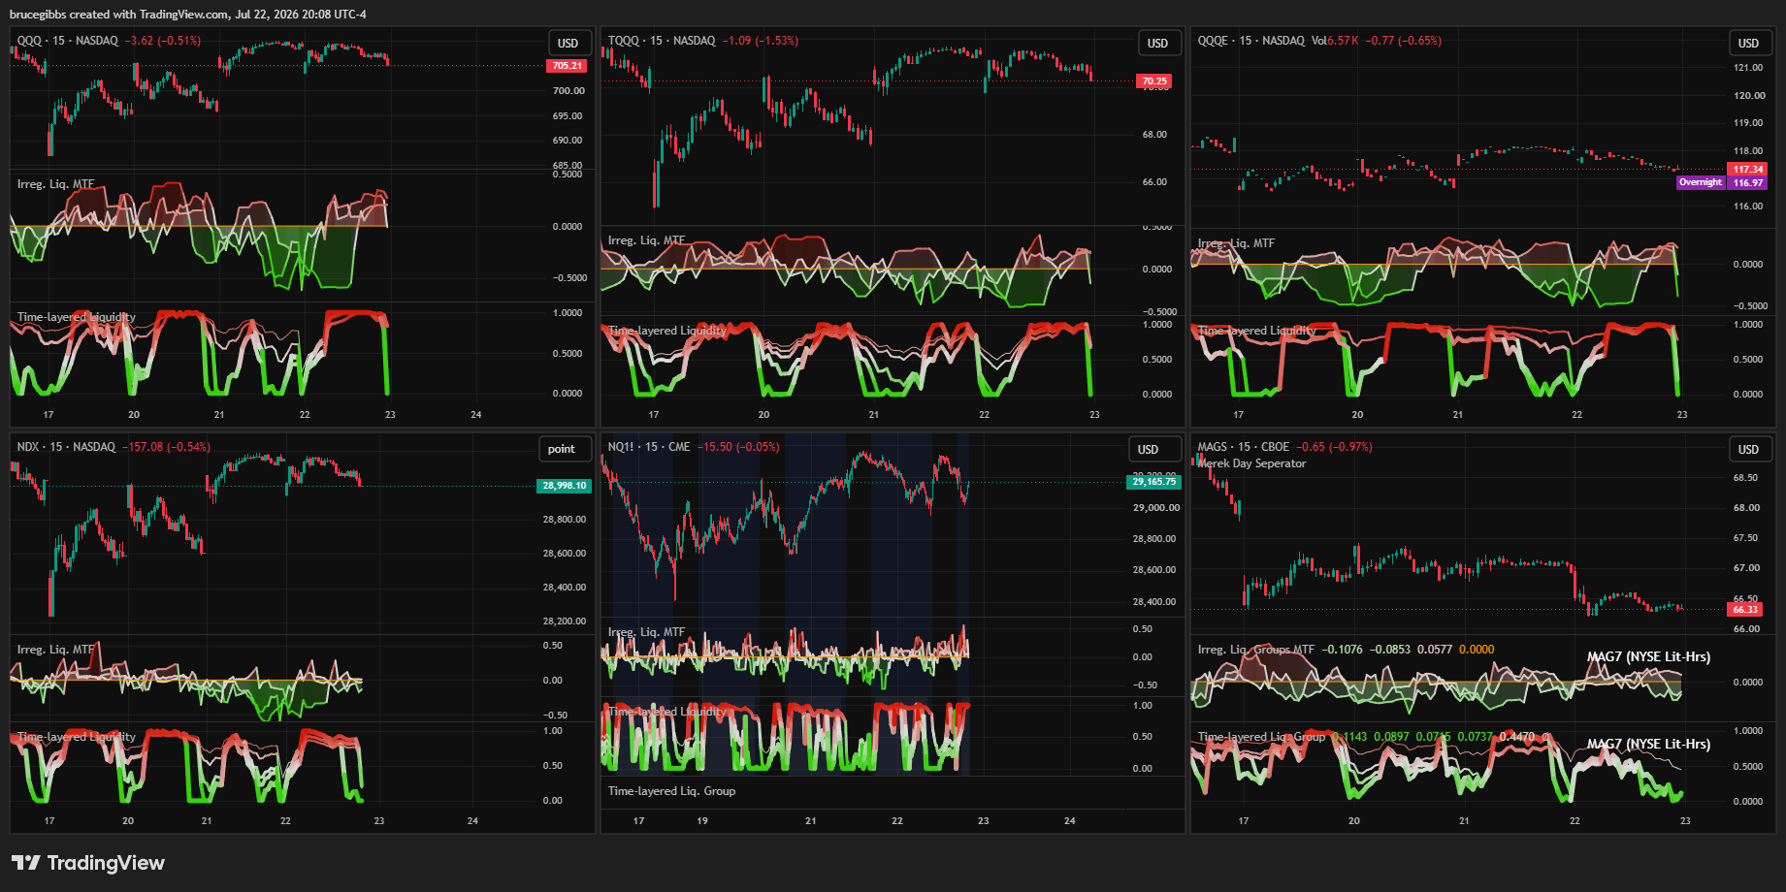The width and height of the screenshot is (1786, 892).
Task: Select the TQQQ · 15 · NASDAQ symbol title
Action: coord(662,41)
